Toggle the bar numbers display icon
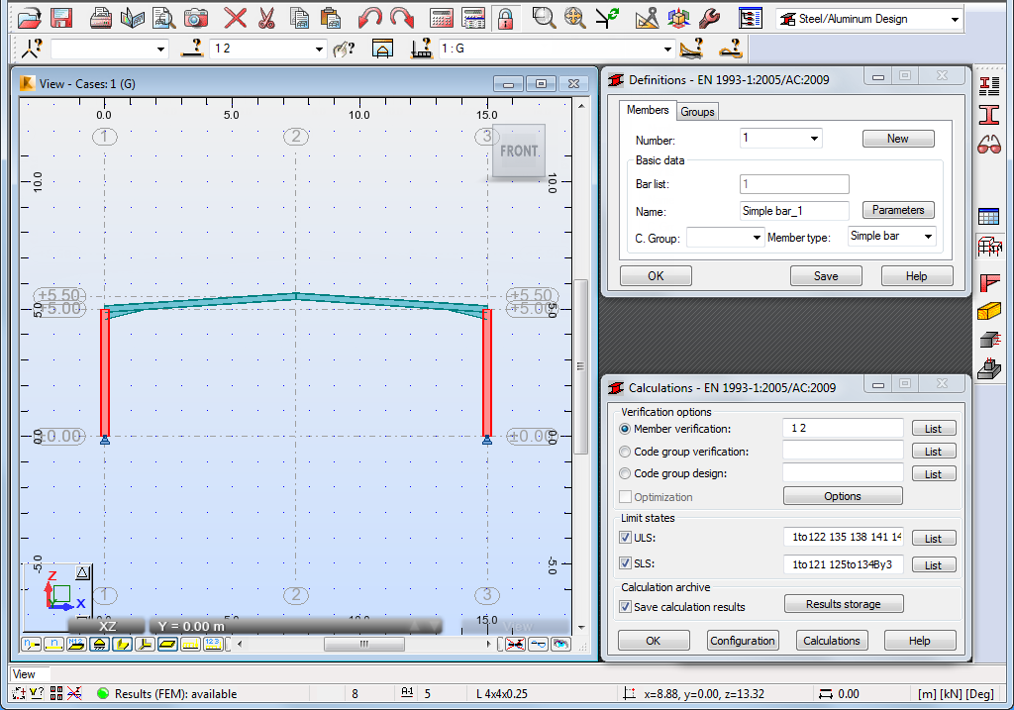 (53, 644)
